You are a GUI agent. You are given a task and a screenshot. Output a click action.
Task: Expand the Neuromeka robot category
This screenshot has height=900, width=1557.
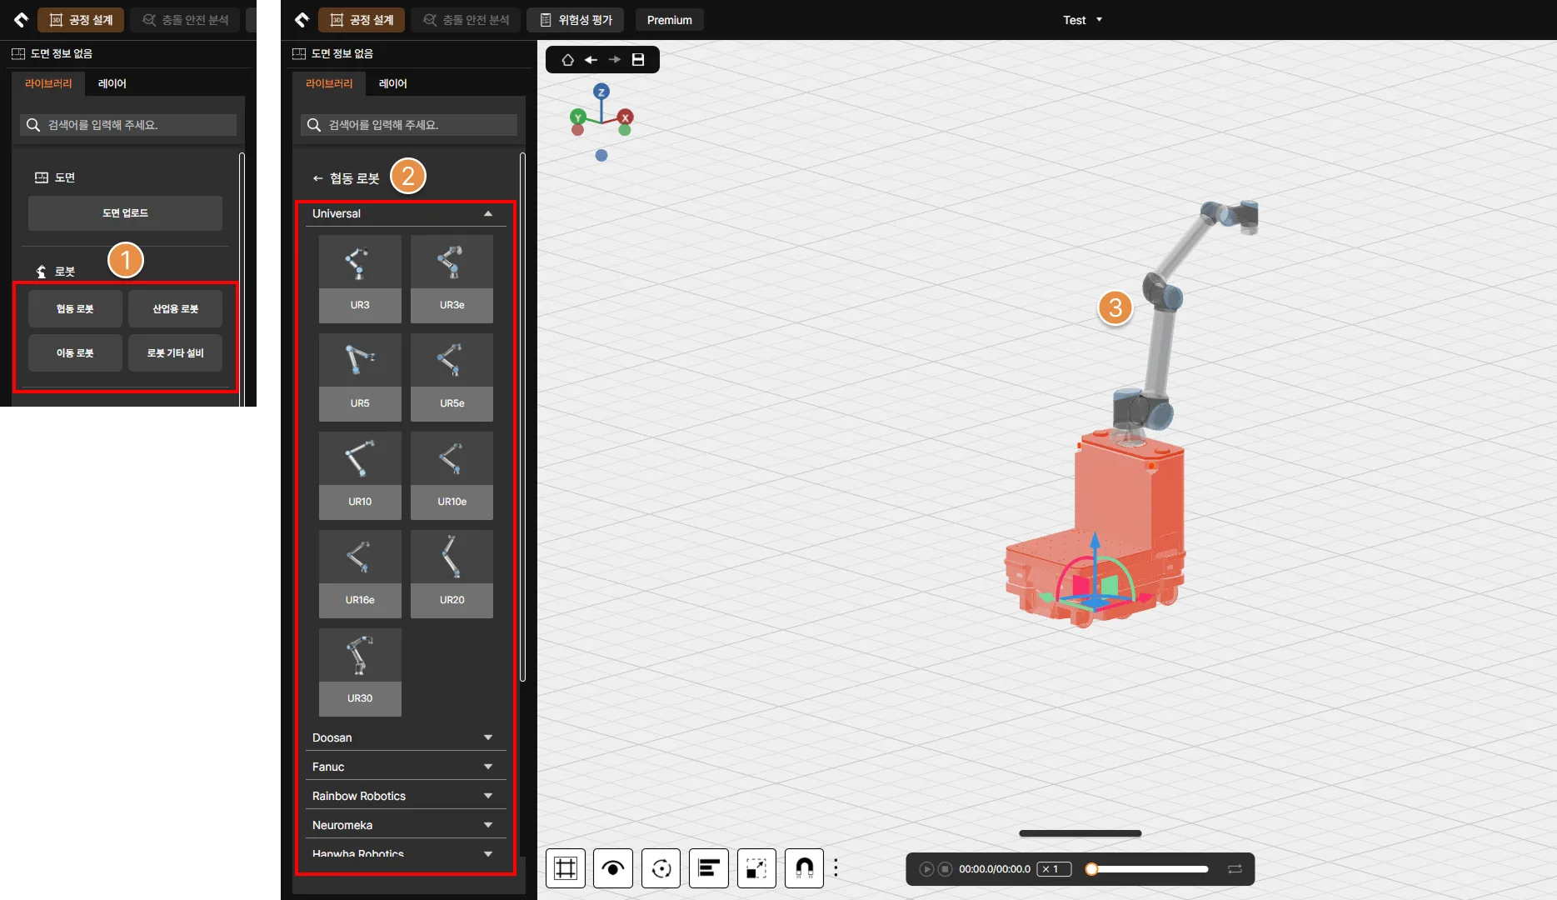[406, 826]
